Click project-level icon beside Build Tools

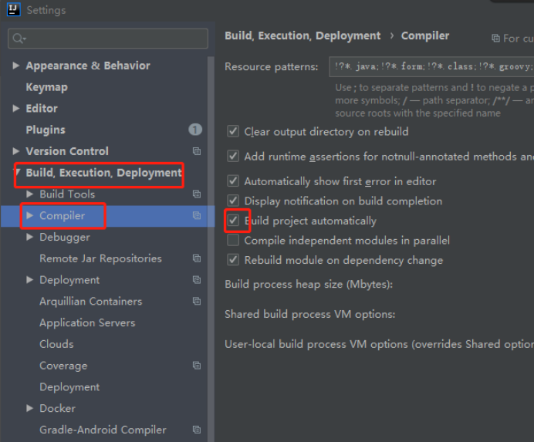point(197,194)
